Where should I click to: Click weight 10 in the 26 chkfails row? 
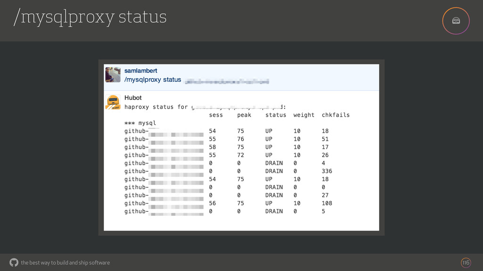(x=297, y=155)
